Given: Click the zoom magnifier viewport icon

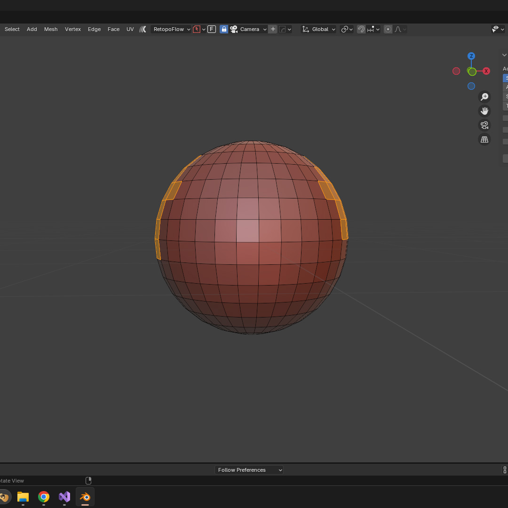Looking at the screenshot, I should tap(484, 97).
